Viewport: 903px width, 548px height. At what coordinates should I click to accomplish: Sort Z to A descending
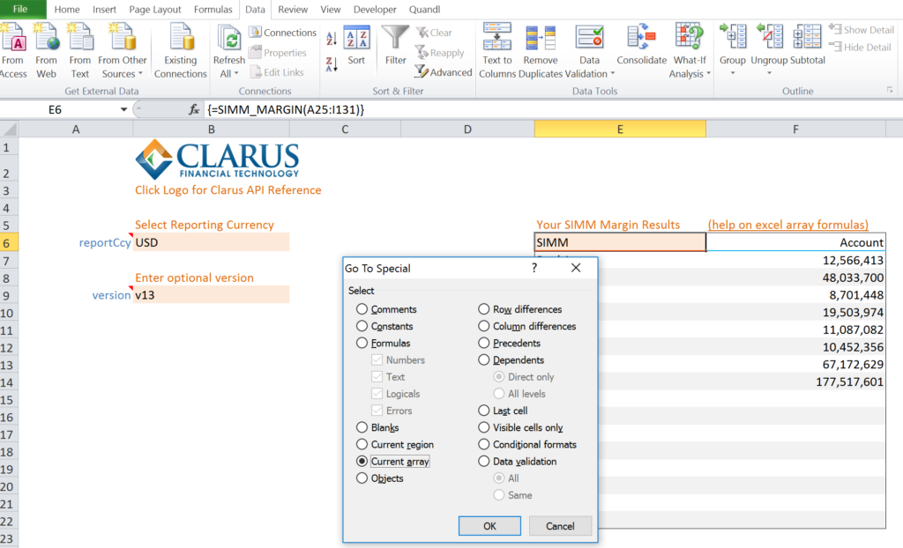coord(332,64)
